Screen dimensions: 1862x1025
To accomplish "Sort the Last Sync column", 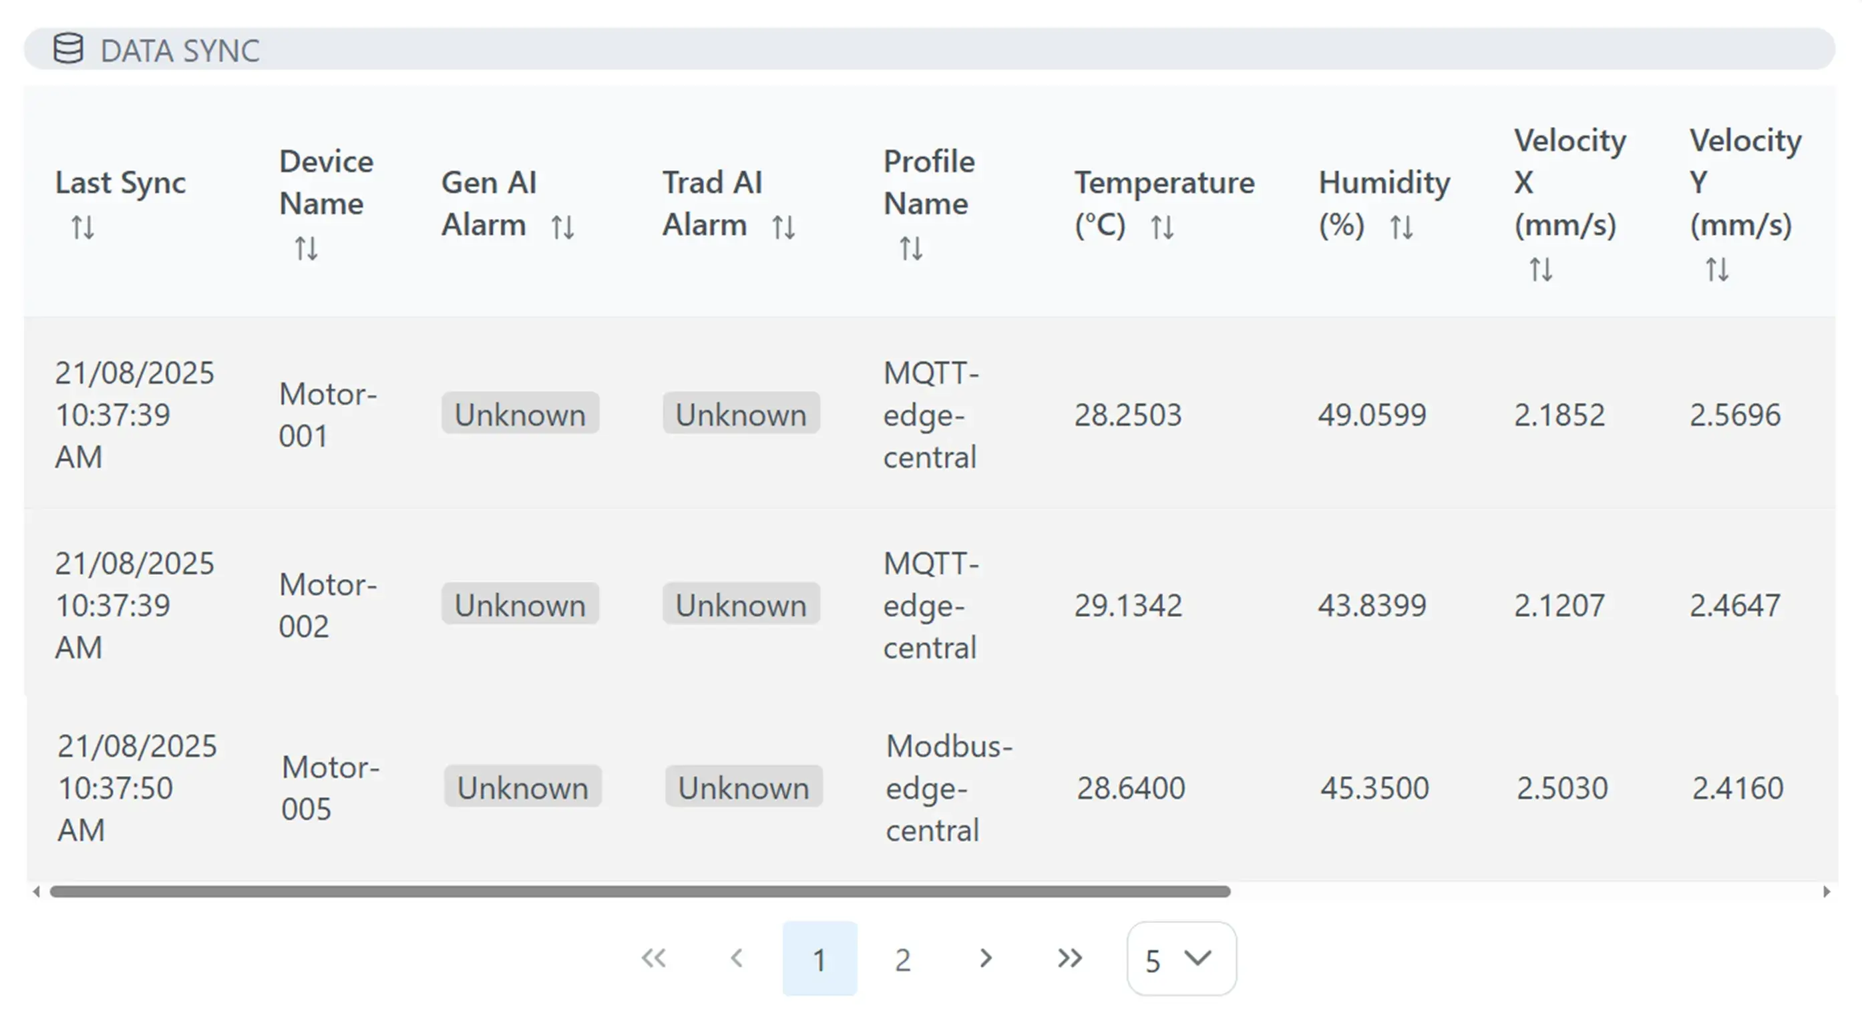I will [81, 228].
